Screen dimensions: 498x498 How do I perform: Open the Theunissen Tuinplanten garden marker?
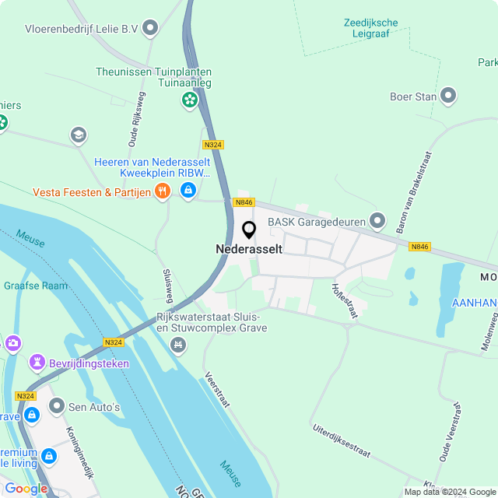[x=190, y=100]
